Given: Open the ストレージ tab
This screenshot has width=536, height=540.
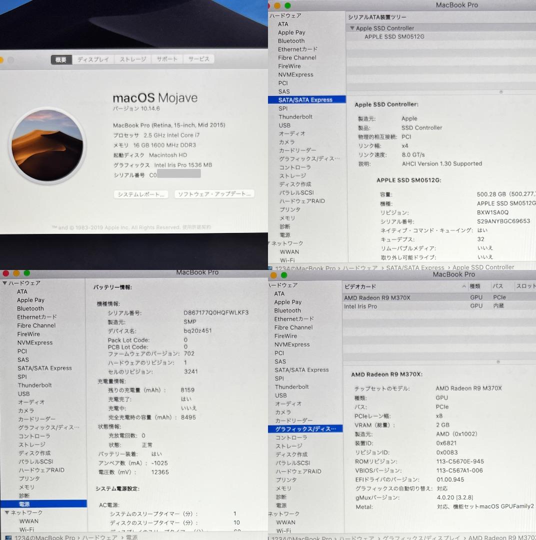Looking at the screenshot, I should click(132, 59).
